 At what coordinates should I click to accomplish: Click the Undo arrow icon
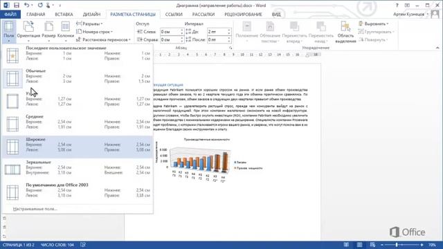click(x=26, y=5)
